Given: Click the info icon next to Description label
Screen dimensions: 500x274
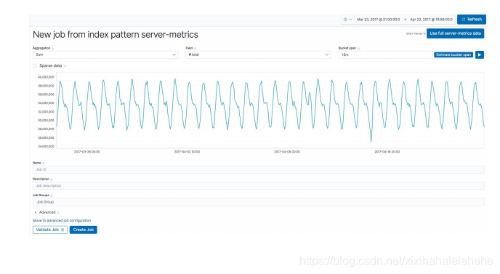Looking at the screenshot, I should click(52, 180).
